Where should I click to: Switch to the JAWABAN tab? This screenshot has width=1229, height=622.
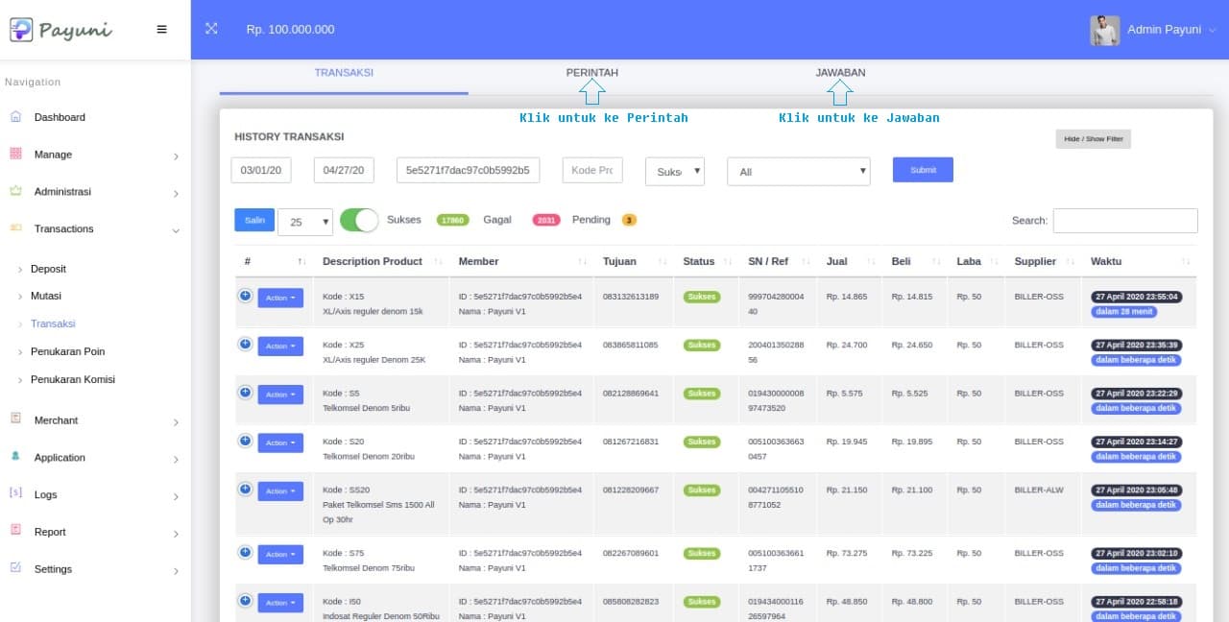point(840,73)
